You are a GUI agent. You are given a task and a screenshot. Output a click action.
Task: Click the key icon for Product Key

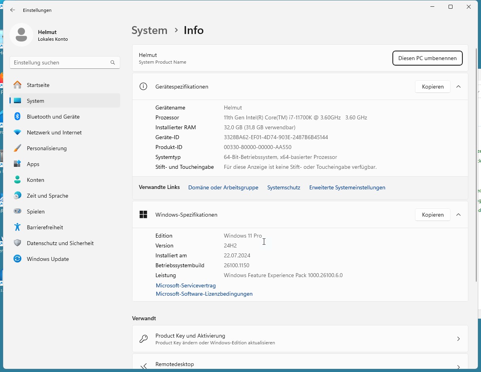(x=144, y=339)
